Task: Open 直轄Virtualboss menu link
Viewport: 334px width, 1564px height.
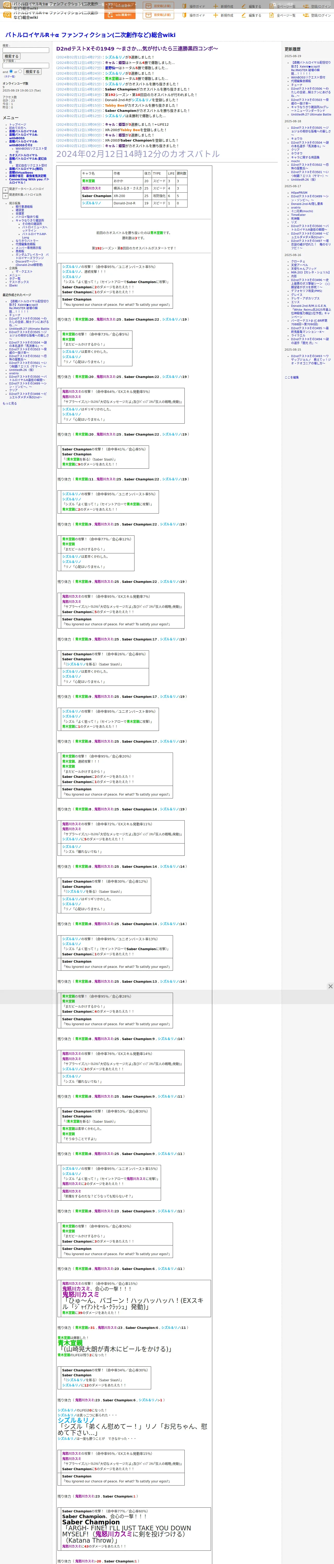Action: 21,172
